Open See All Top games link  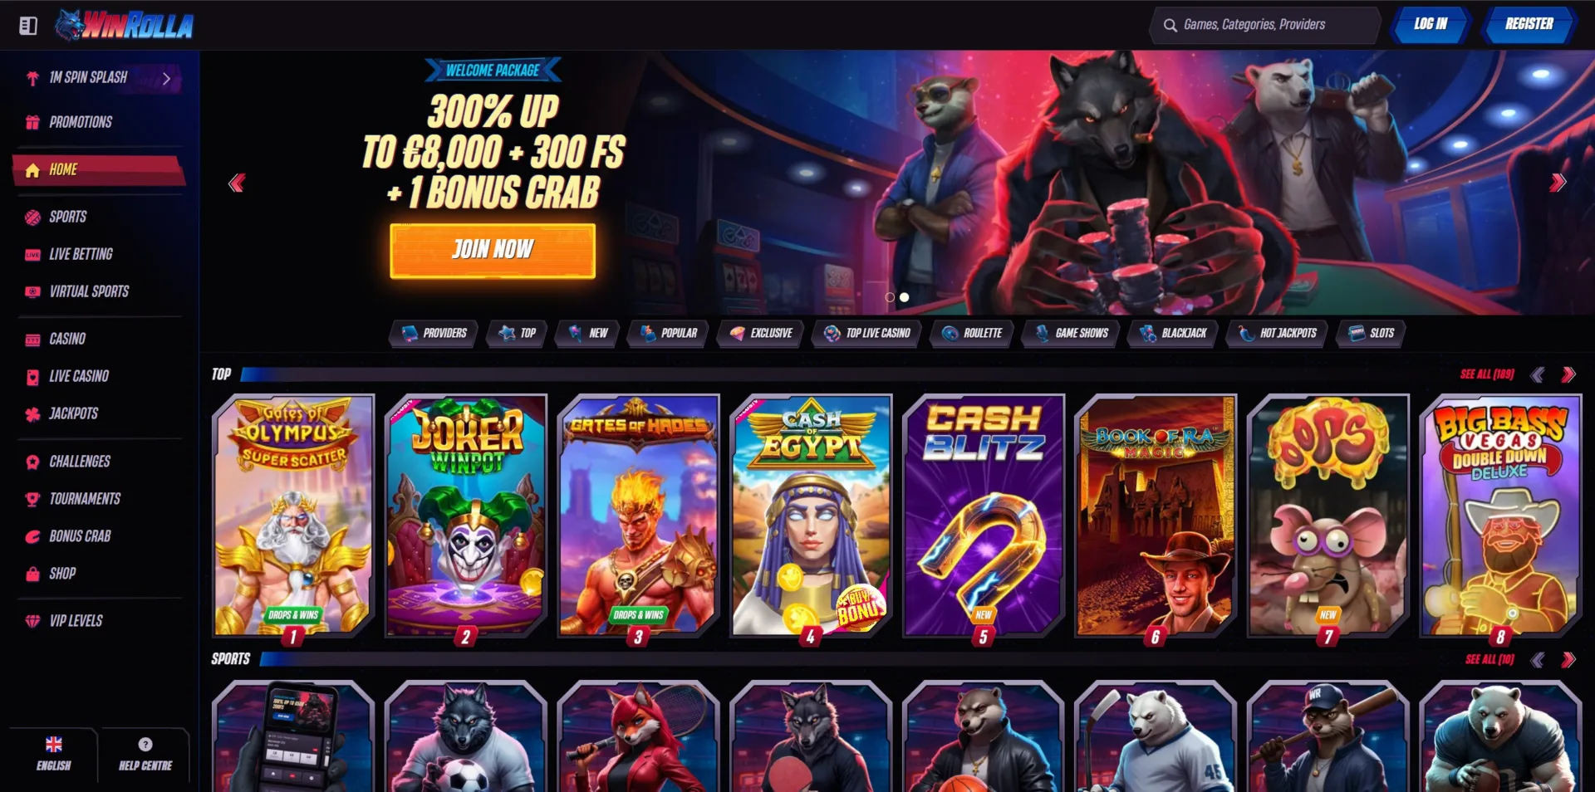pyautogui.click(x=1487, y=374)
